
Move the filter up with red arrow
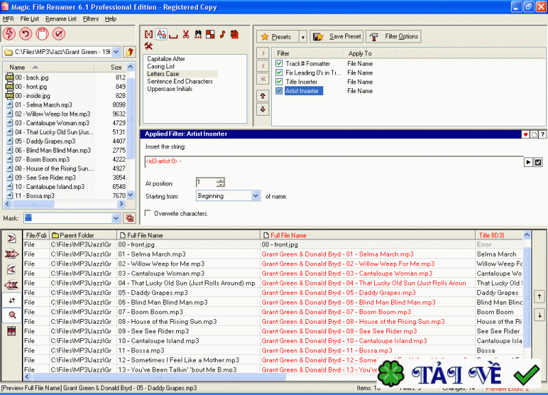click(263, 96)
